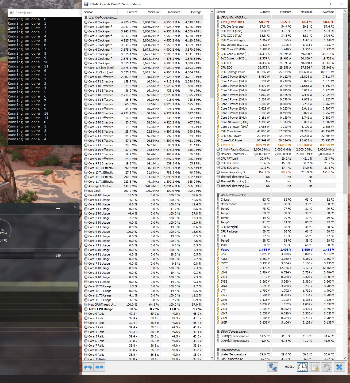
Task: Close sensor status with blue X icon
Action: click(339, 367)
